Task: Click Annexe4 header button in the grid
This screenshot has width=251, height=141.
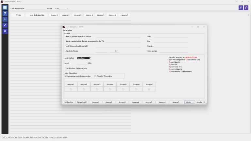Action: (110, 84)
